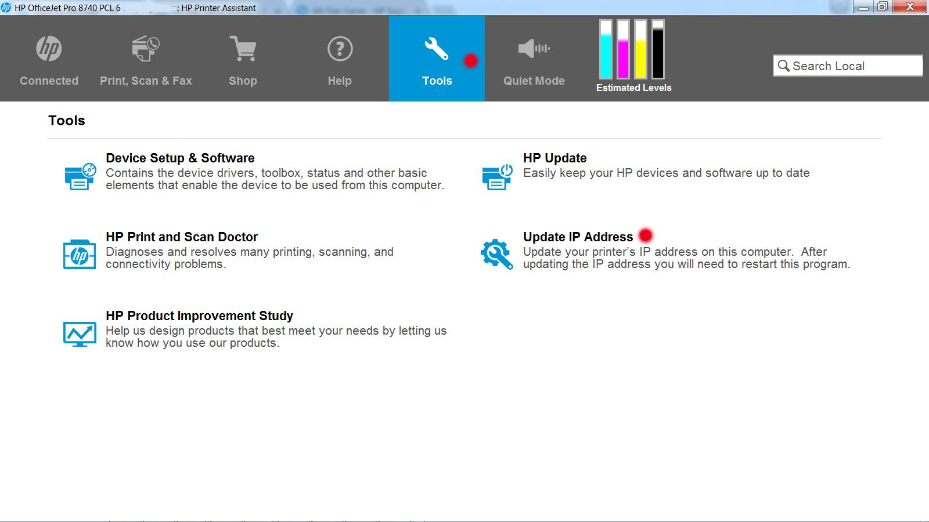Click the cyan ink level bar
929x522 pixels.
click(606, 49)
